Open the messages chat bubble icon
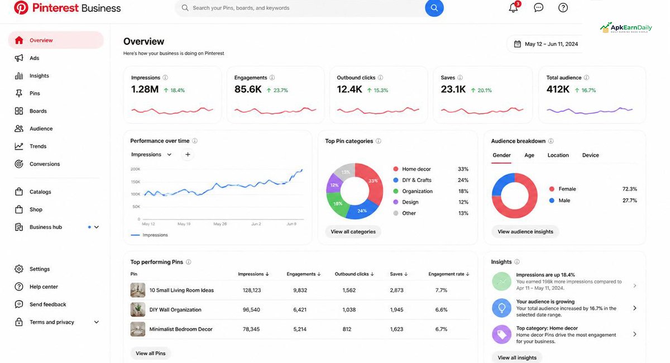The height and width of the screenshot is (363, 670). (539, 8)
